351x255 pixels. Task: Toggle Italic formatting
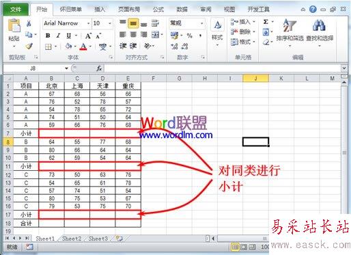[x=58, y=36]
